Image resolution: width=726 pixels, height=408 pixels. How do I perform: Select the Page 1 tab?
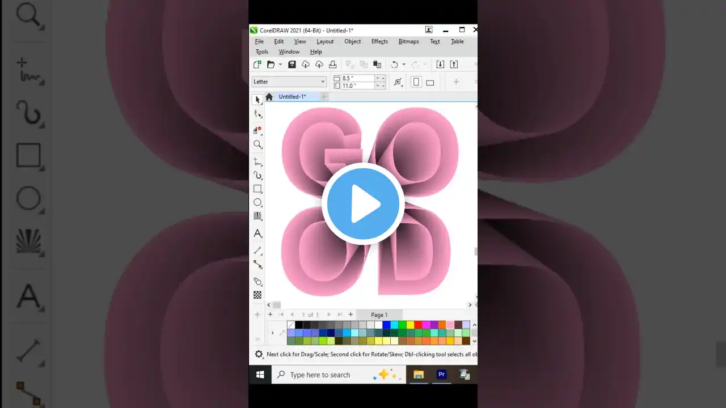click(x=379, y=314)
